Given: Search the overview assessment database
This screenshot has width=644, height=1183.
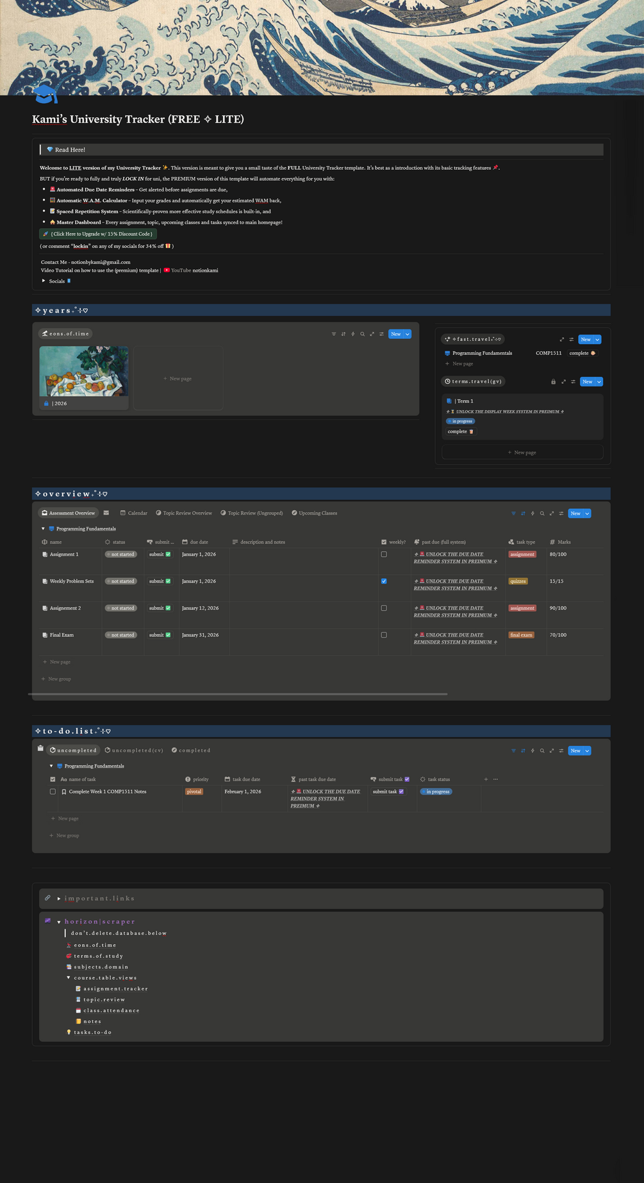Looking at the screenshot, I should coord(542,513).
